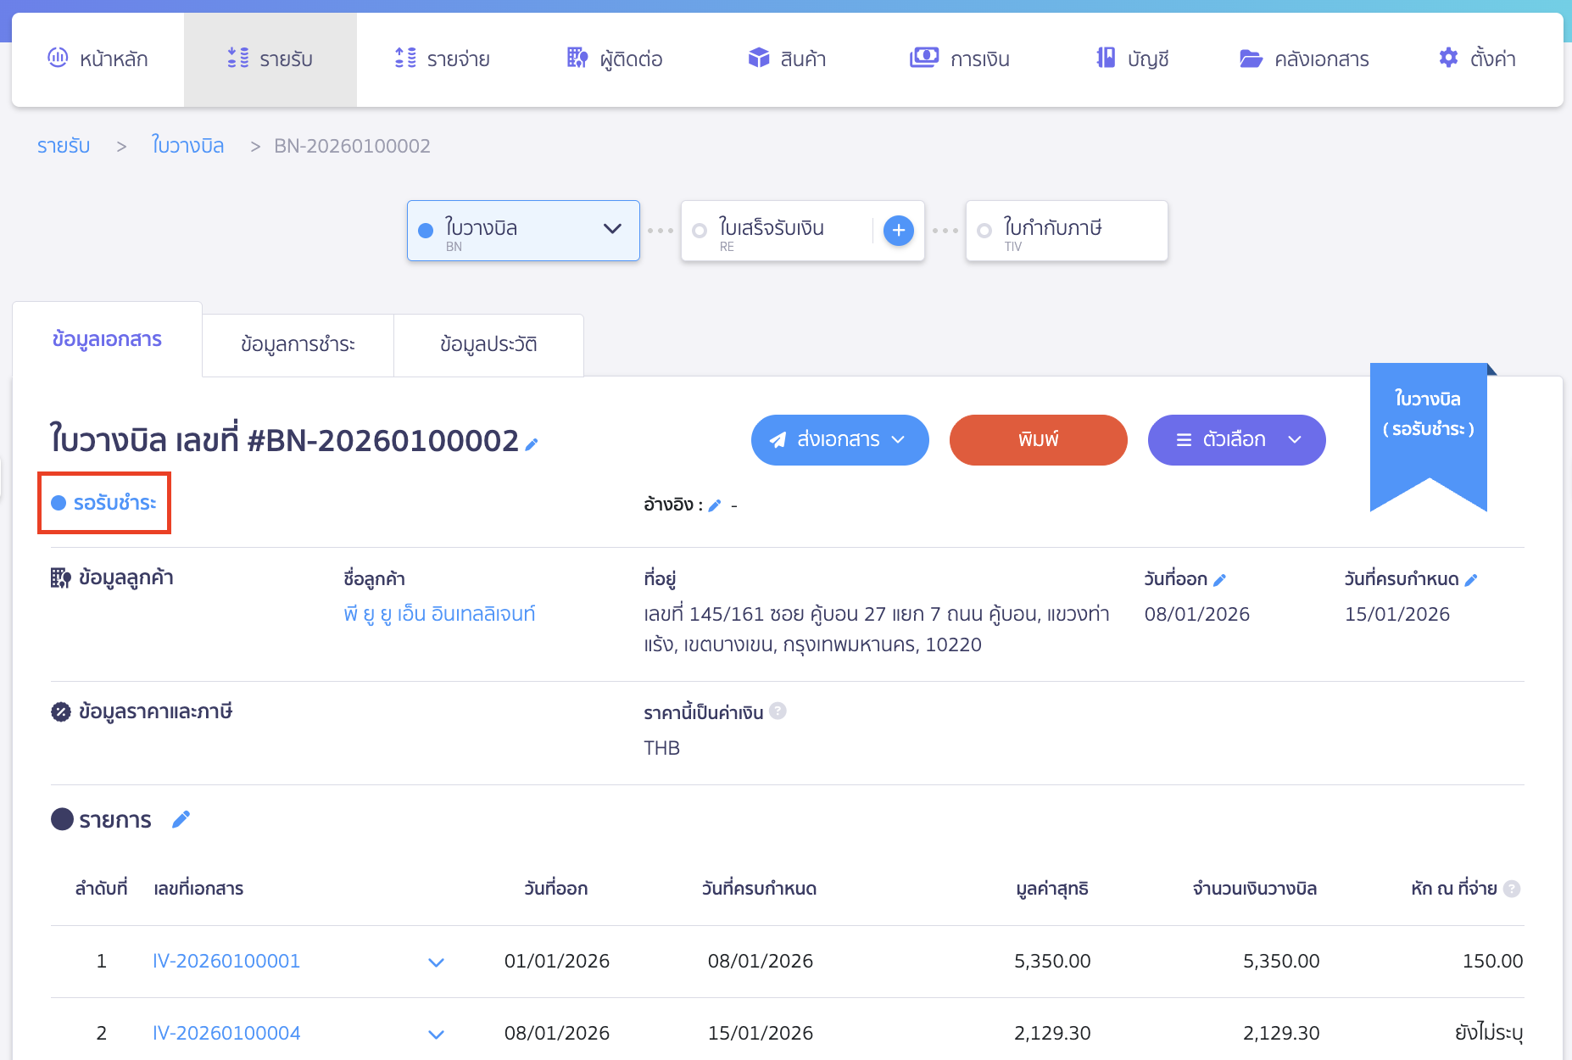Open invoice IV-20260100001 link
This screenshot has height=1060, width=1572.
click(226, 961)
